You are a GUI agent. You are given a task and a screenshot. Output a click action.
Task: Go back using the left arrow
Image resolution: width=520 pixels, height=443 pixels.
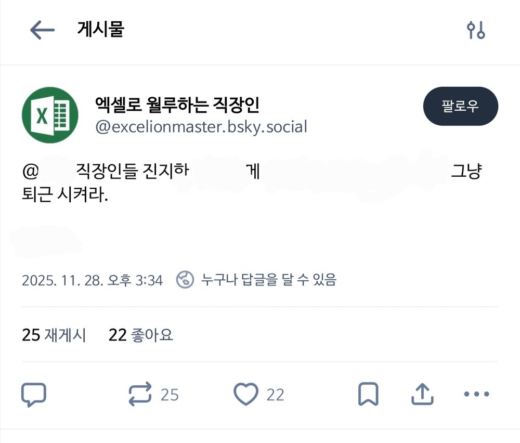42,30
